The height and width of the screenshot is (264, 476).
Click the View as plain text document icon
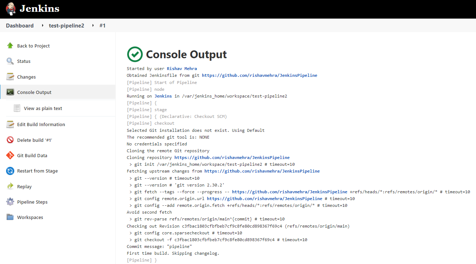17,108
